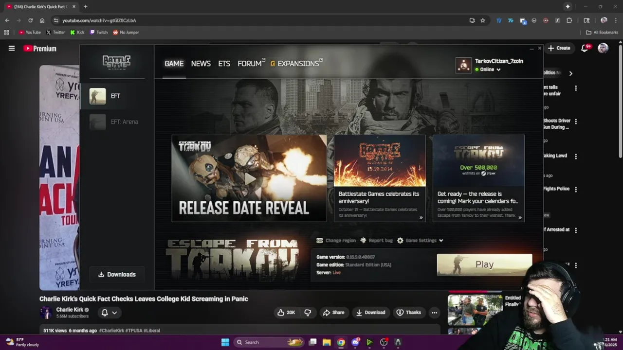Open the No Jumper bookmark
Viewport: 623px width, 350px height.
126,33
